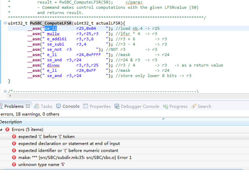Click the column sort arrow indicator
The image size is (249, 187).
click(x=163, y=119)
